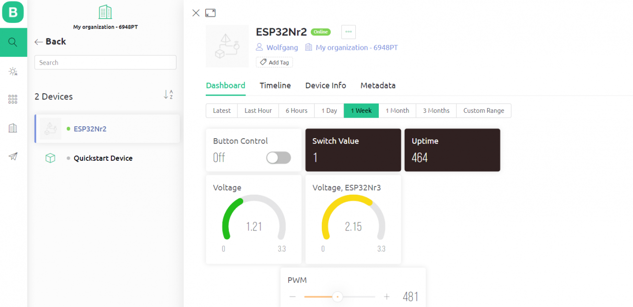The height and width of the screenshot is (307, 633).
Task: Open the automations icon in sidebar
Action: coord(13,72)
